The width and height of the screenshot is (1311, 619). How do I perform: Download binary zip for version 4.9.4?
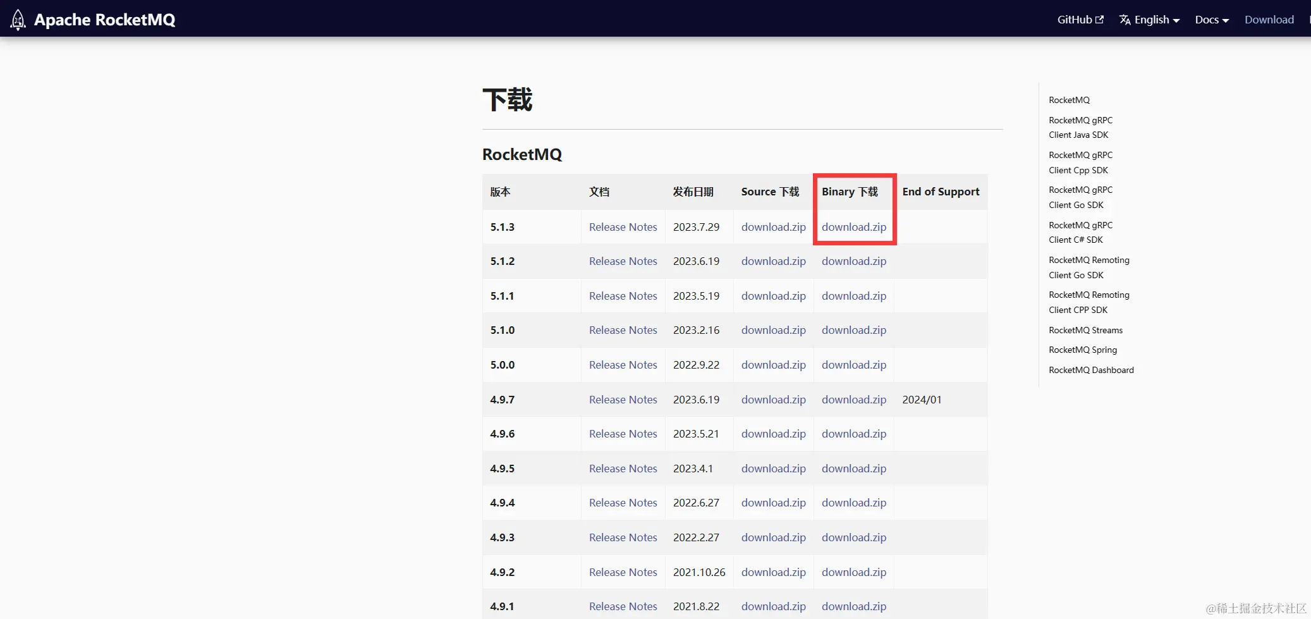[x=854, y=503]
